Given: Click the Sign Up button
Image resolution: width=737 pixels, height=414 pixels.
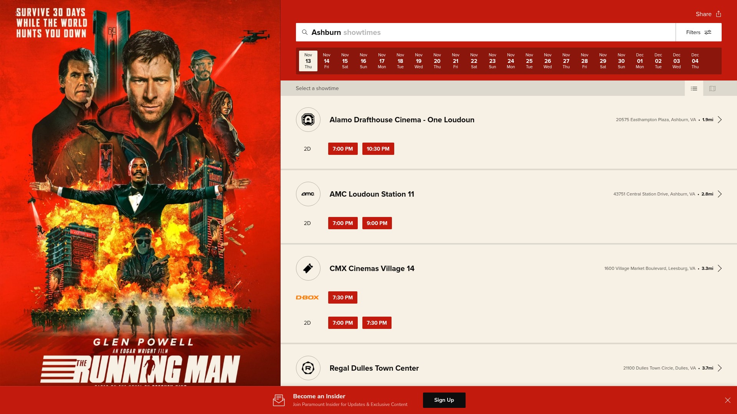Looking at the screenshot, I should coord(444,400).
